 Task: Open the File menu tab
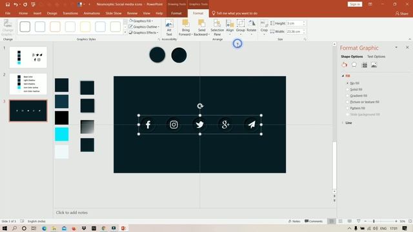[8, 13]
